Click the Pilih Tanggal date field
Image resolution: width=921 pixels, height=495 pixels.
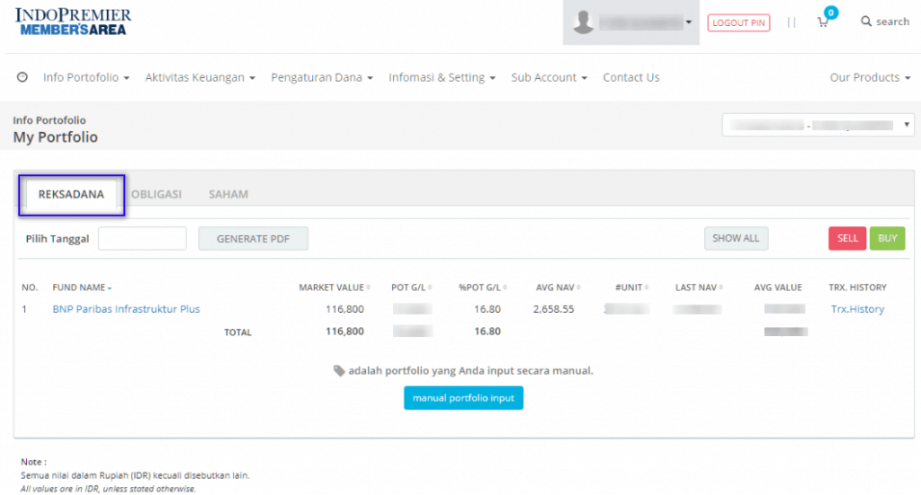point(142,238)
